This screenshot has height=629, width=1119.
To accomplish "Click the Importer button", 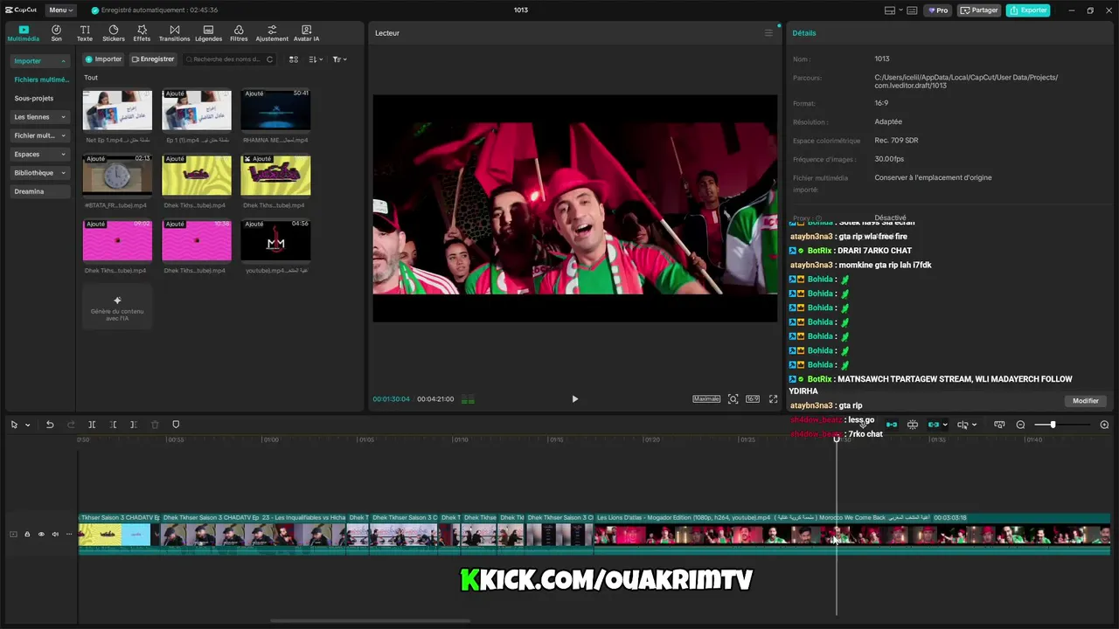I will pos(103,59).
